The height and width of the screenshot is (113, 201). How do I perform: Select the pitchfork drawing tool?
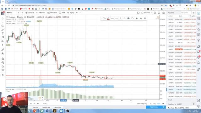point(3,26)
